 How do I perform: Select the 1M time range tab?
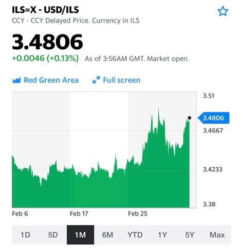80,235
